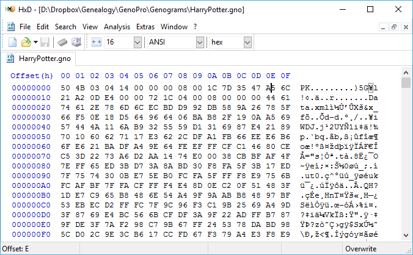This screenshot has width=413, height=255.
Task: Click the 08 column header
Action: point(183,76)
